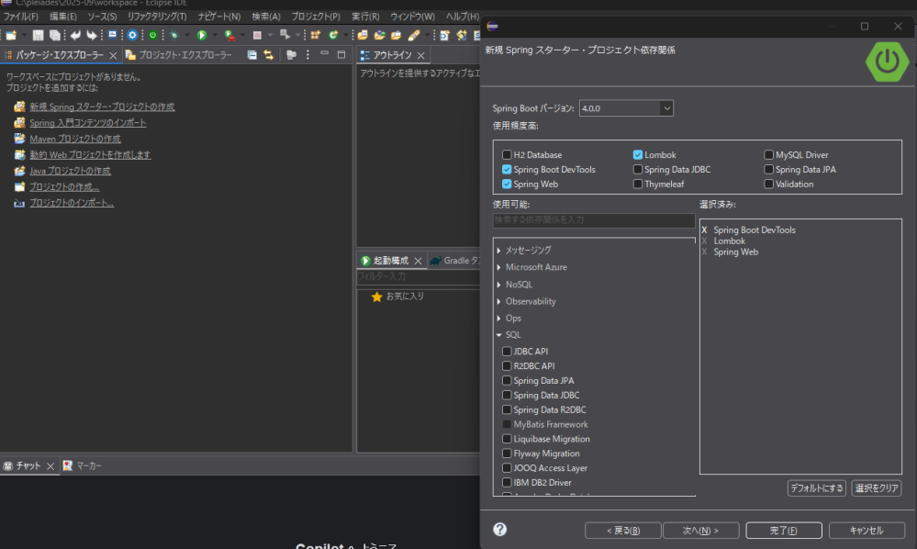Expand the Ops dependency category

coord(498,319)
